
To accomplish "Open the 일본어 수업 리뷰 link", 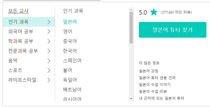I will tap(153, 91).
